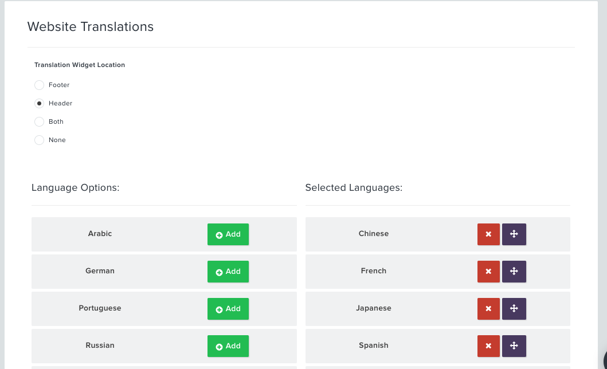
Task: Click the move handle for Chinese
Action: [x=514, y=234]
